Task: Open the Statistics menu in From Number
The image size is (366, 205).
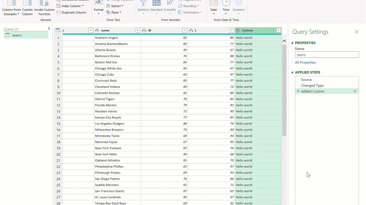Action: tap(143, 9)
